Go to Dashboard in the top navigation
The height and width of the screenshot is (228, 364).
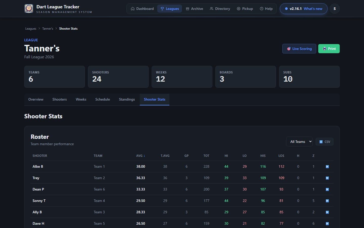(142, 9)
